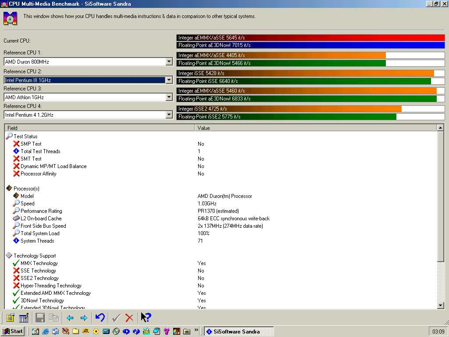Go to next module with right arrow
The width and height of the screenshot is (449, 337).
coord(84,318)
